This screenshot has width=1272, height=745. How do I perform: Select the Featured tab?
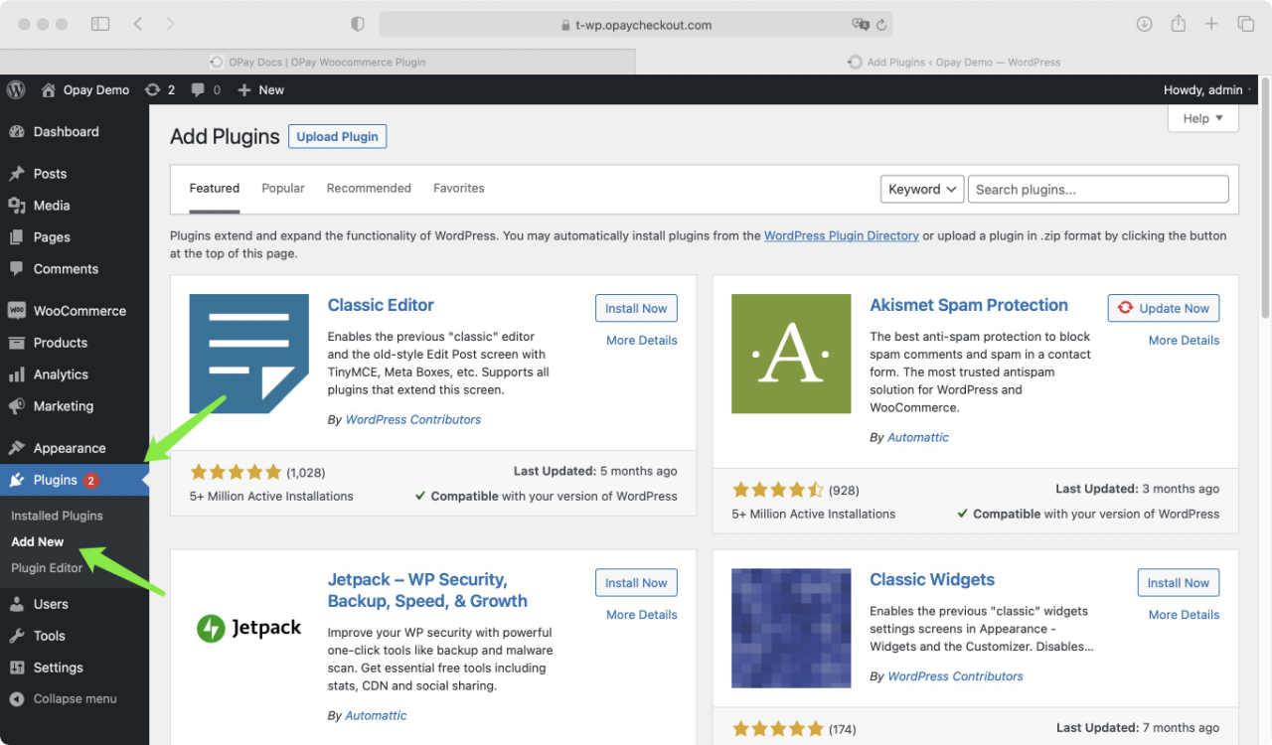pos(215,188)
